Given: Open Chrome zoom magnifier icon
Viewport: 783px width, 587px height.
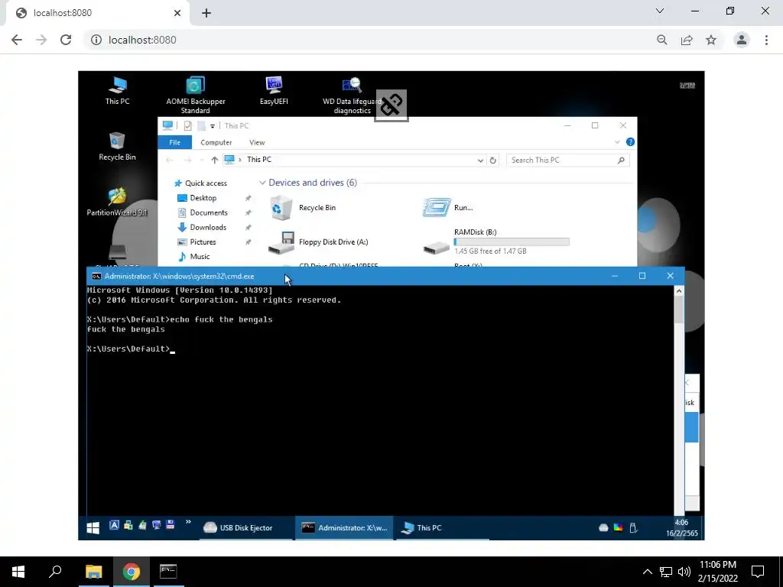Looking at the screenshot, I should pyautogui.click(x=662, y=40).
